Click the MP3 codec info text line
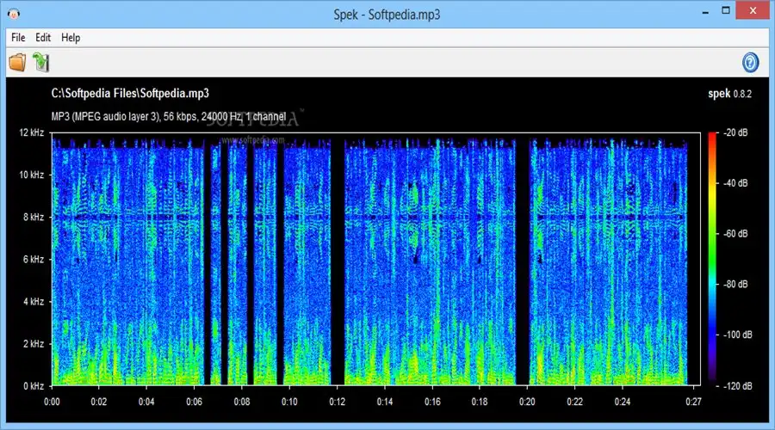The width and height of the screenshot is (775, 430). (168, 117)
